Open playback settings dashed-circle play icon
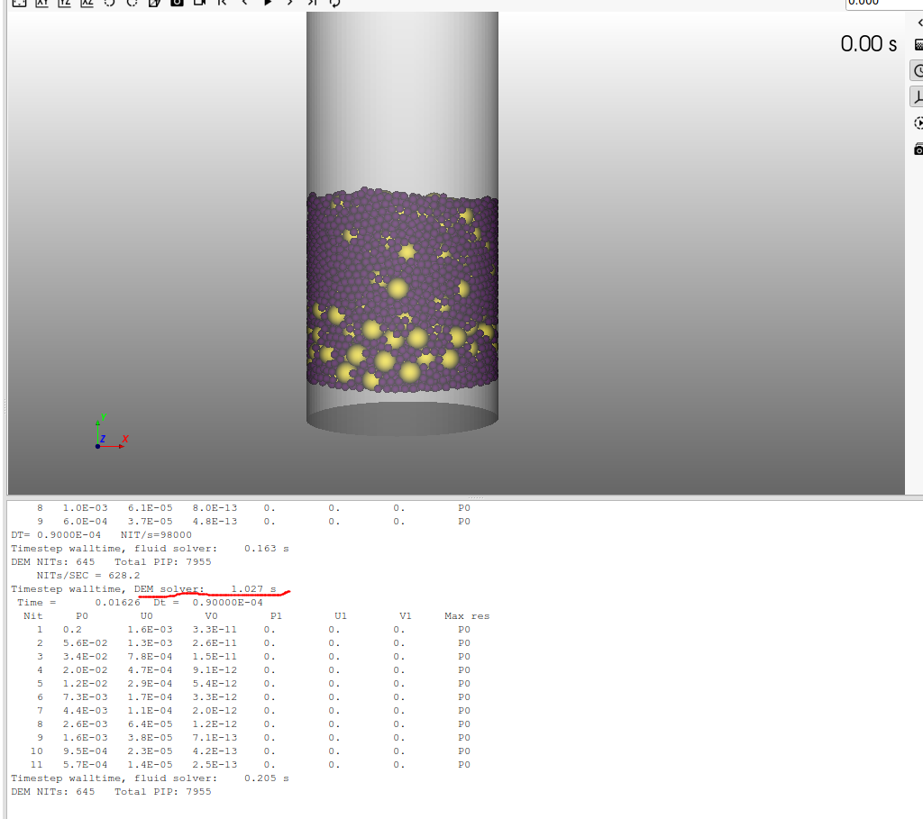923x819 pixels. pyautogui.click(x=918, y=123)
